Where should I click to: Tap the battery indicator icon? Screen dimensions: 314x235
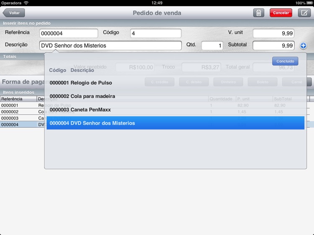coord(309,3)
